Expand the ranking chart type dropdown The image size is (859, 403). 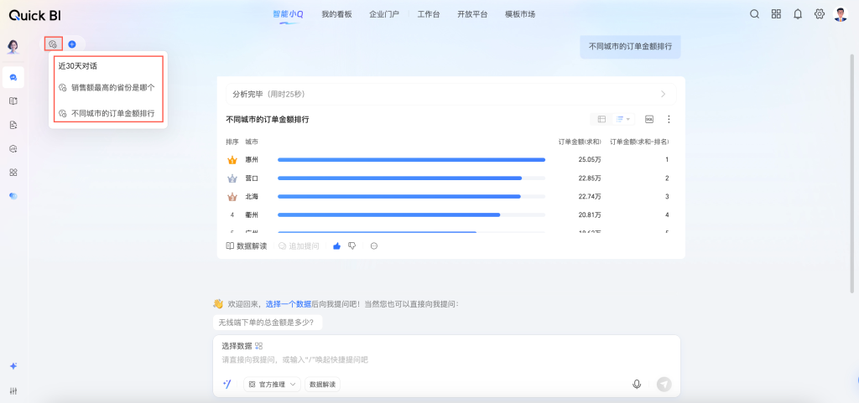[623, 120]
